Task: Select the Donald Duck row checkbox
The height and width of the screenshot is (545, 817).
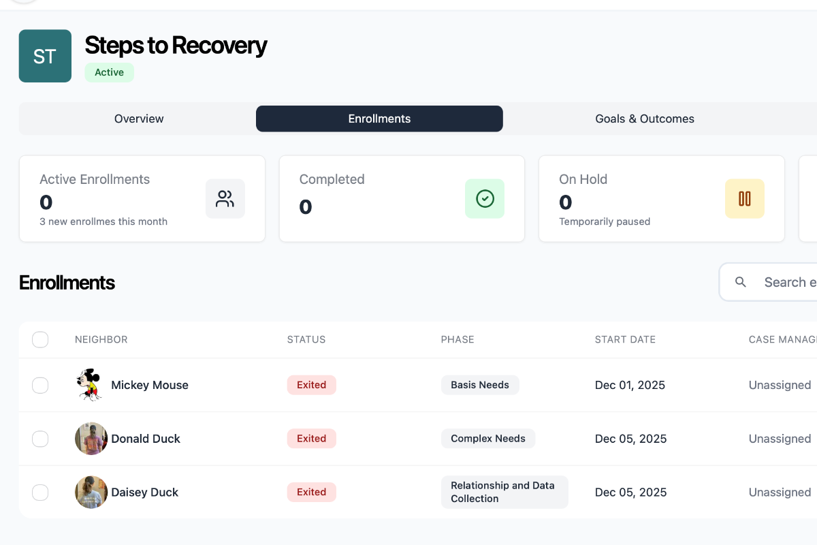Action: click(40, 439)
